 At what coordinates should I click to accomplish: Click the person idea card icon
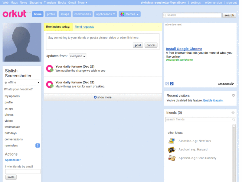click(172, 158)
